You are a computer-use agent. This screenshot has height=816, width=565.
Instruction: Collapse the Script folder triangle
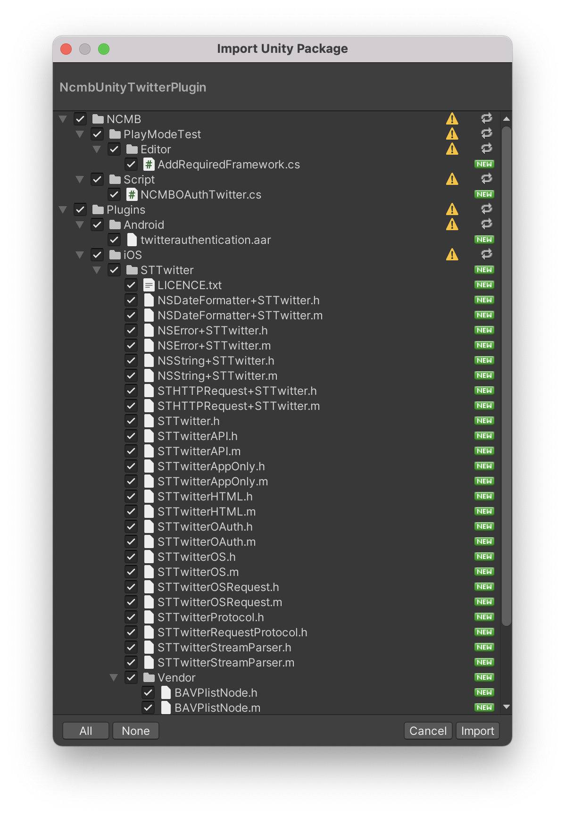click(80, 179)
